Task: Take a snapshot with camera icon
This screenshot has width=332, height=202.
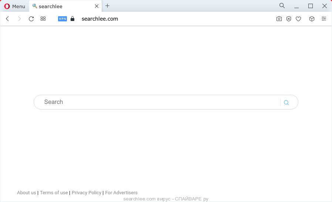Action: pos(279,19)
